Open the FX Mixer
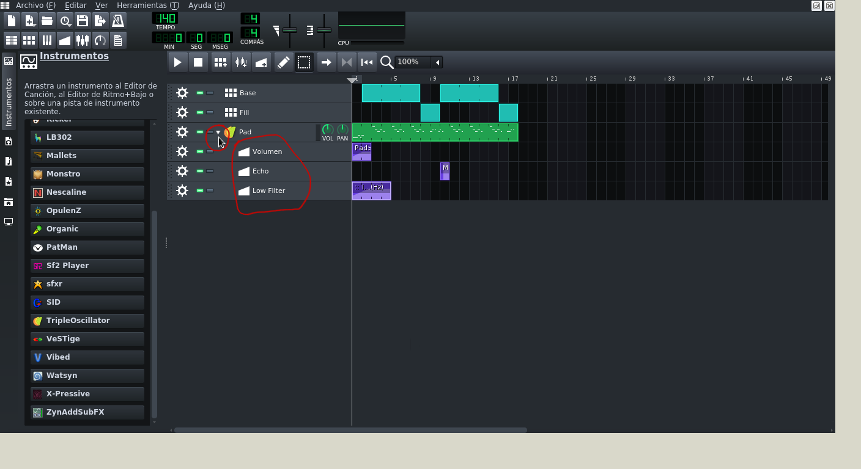The image size is (861, 469). point(82,40)
